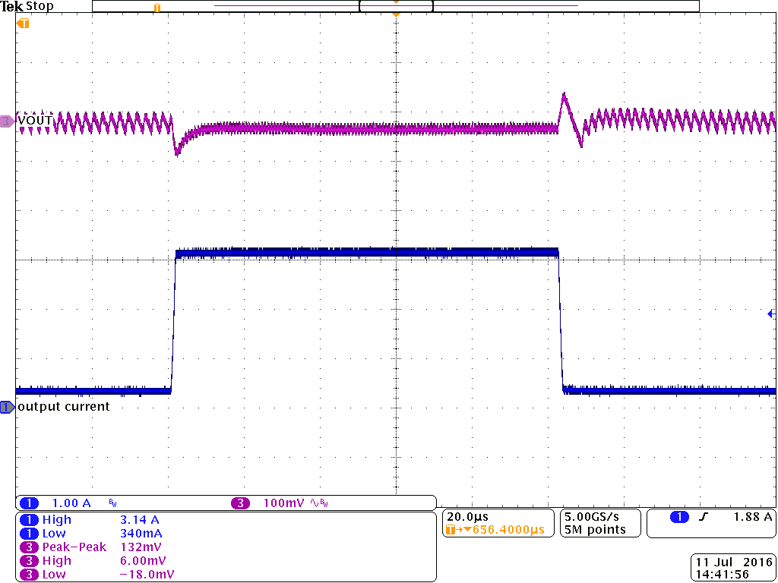Click the Tek logo
Viewport: 778px width, 583px height.
tap(12, 5)
